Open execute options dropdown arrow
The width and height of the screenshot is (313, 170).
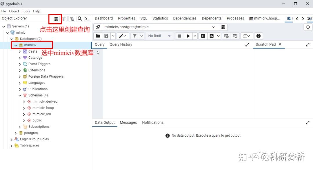(195, 36)
